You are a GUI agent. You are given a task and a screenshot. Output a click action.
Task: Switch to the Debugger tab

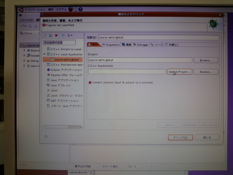pyautogui.click(x=141, y=44)
